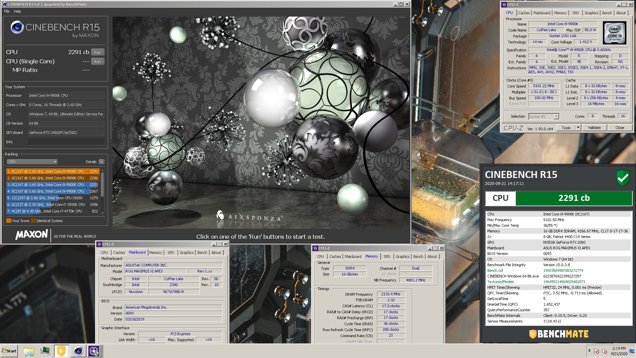
Task: Click the DRAM Frequency value 2133.4 MHz
Action: click(x=391, y=294)
